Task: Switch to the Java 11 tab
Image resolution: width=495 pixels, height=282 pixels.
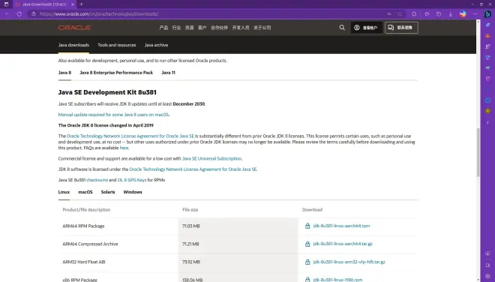Action: point(168,73)
